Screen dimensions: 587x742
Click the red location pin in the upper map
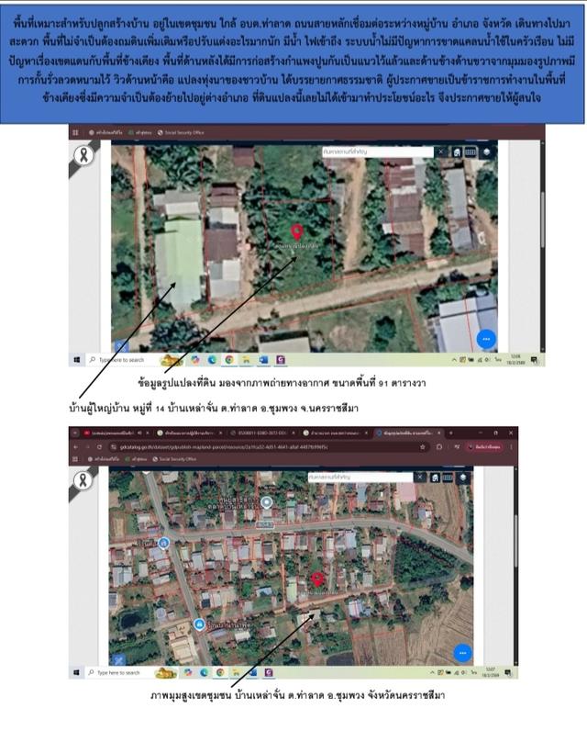pyautogui.click(x=297, y=231)
